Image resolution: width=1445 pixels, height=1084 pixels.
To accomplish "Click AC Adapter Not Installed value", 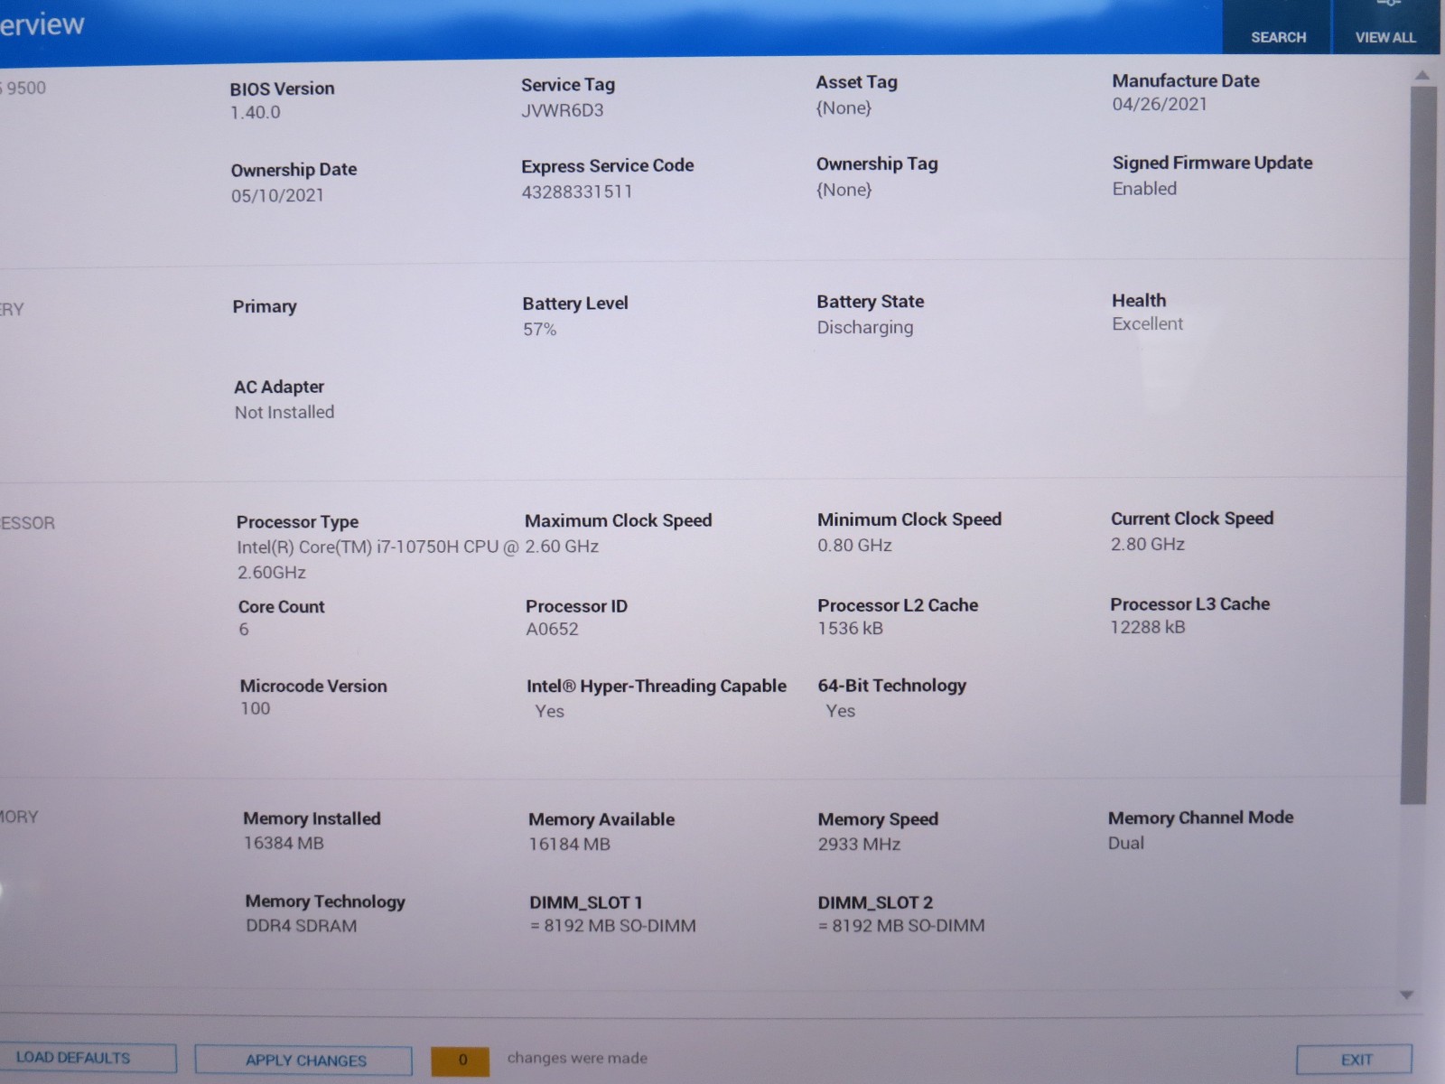I will click(x=284, y=412).
